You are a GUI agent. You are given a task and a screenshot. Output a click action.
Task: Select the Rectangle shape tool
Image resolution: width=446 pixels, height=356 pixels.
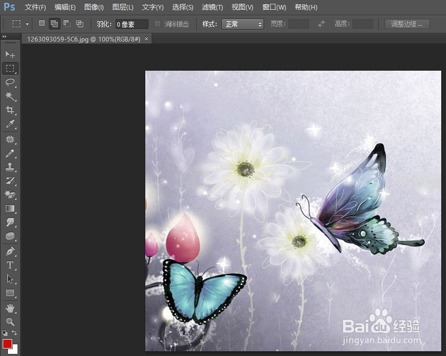pos(10,293)
